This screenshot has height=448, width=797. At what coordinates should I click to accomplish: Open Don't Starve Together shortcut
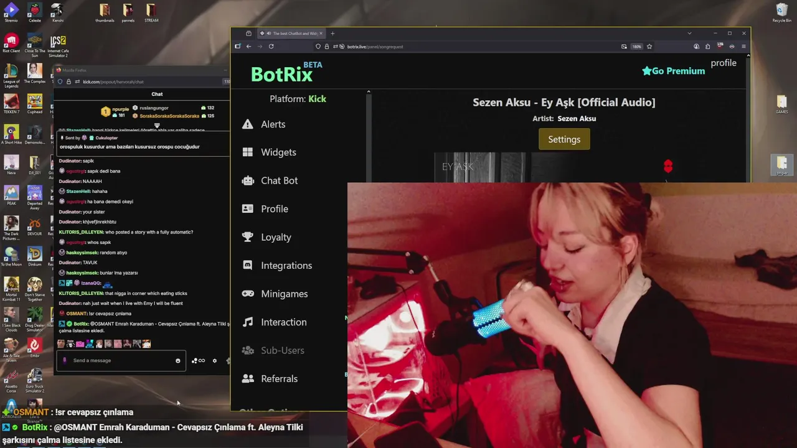(x=35, y=289)
